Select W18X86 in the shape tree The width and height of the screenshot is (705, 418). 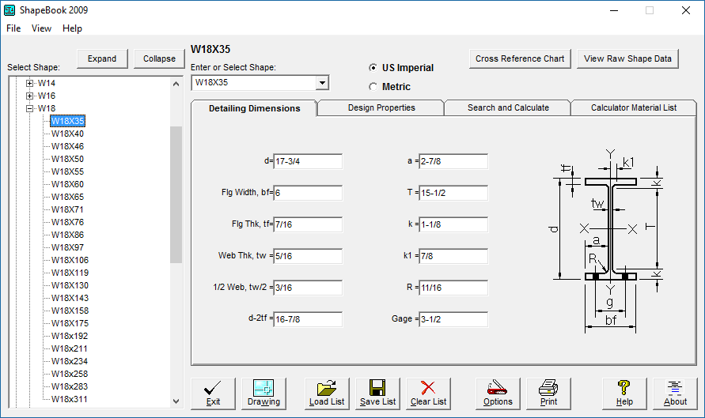[x=67, y=235]
